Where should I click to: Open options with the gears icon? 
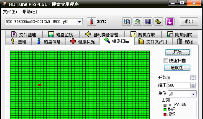[x=158, y=22]
